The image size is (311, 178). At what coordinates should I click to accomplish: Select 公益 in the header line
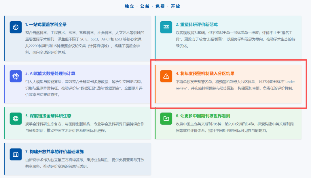click(x=145, y=6)
